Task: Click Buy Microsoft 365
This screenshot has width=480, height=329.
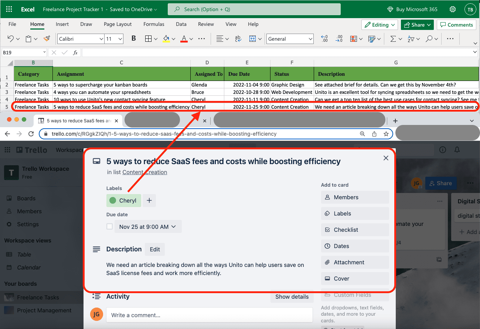Action: tap(412, 9)
